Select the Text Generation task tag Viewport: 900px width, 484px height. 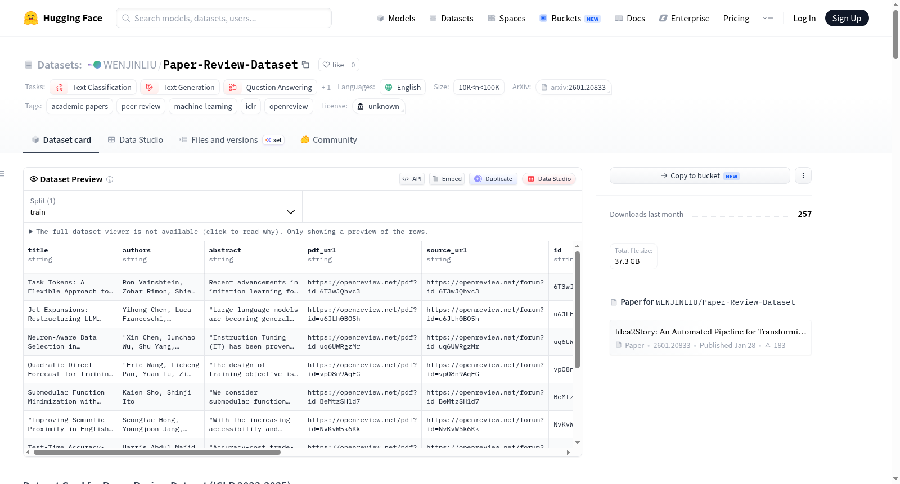[x=180, y=87]
